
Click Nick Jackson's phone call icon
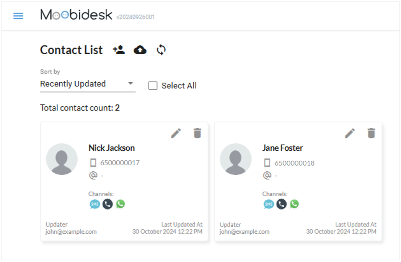(x=108, y=204)
